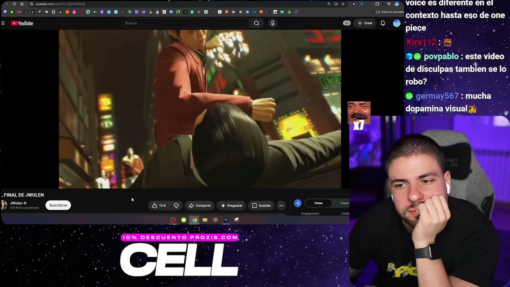Click the '4,53 M de suscriptores' text
The width and height of the screenshot is (510, 287).
24,208
